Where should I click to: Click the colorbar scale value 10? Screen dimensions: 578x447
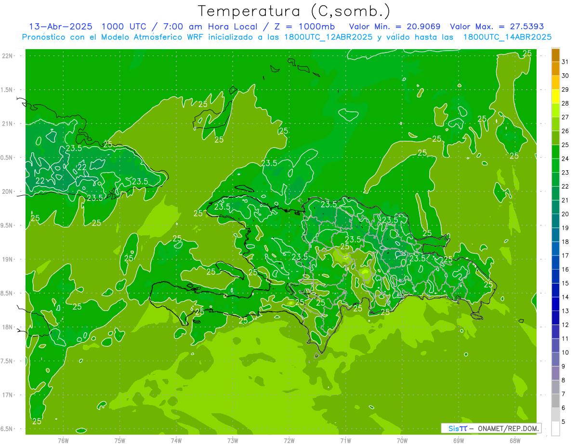[565, 352]
